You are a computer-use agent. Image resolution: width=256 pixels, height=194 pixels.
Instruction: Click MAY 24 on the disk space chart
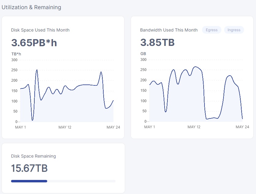[x=113, y=127]
